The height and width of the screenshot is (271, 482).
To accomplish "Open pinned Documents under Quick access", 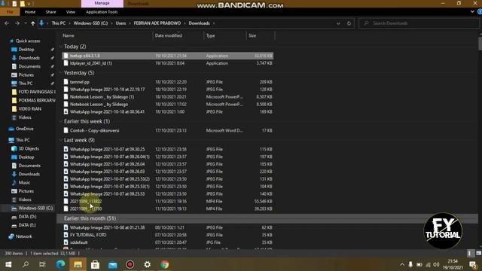I will (x=29, y=66).
